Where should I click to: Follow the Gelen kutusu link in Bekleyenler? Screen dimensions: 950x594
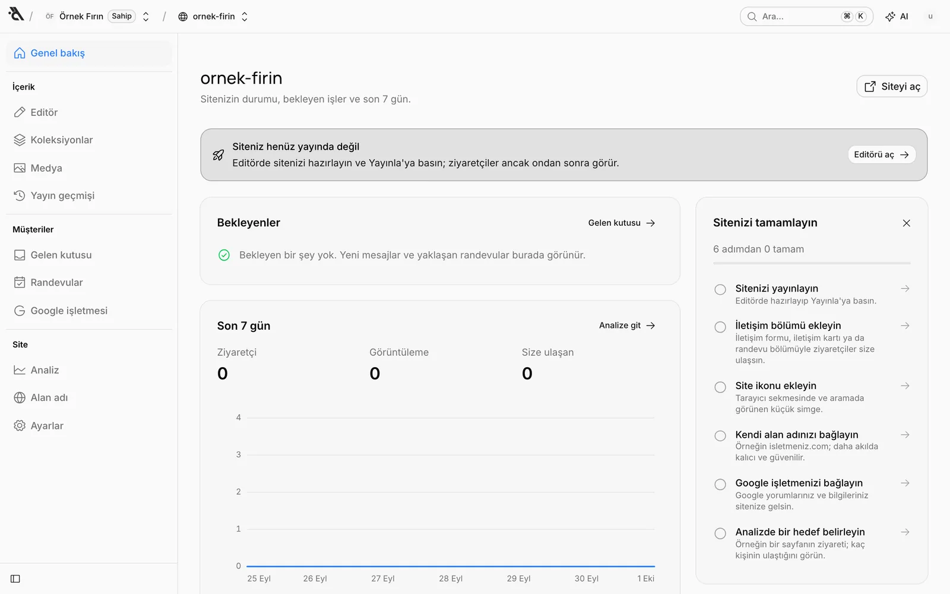[x=622, y=223]
